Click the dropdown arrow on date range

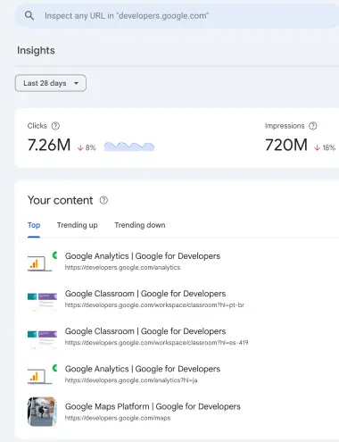point(77,83)
